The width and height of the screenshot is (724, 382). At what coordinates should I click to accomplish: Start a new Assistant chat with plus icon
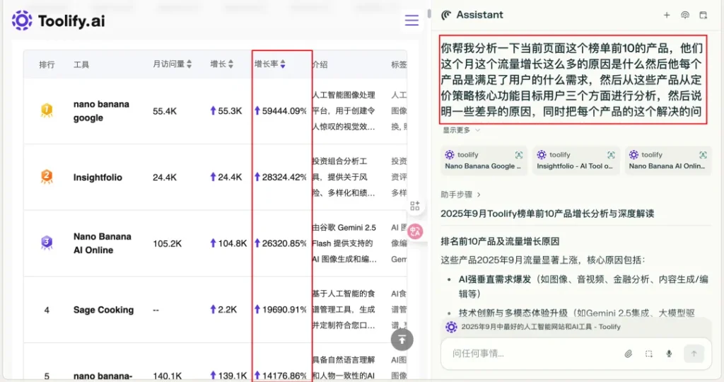tap(666, 15)
